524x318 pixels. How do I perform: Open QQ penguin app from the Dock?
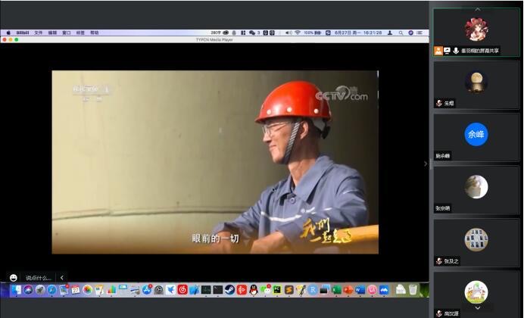(x=254, y=289)
